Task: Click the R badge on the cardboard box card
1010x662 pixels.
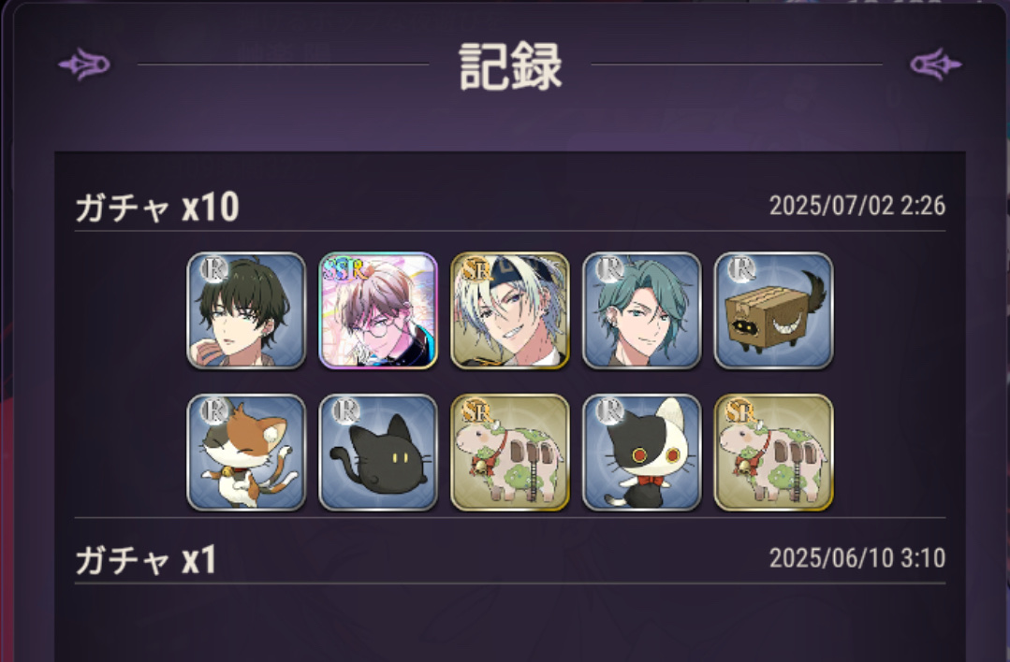Action: tap(740, 269)
